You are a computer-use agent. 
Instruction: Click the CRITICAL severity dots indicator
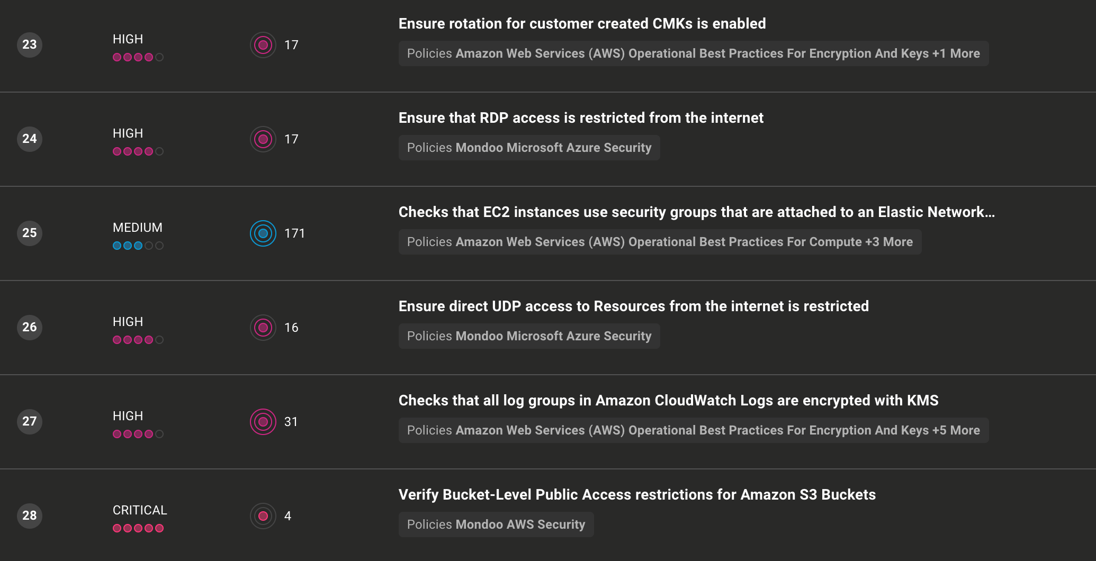pos(138,528)
